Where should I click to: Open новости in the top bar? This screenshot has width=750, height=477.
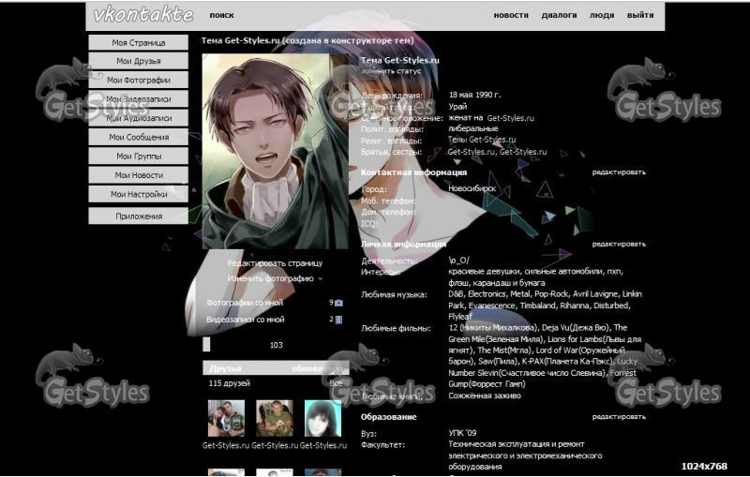511,15
